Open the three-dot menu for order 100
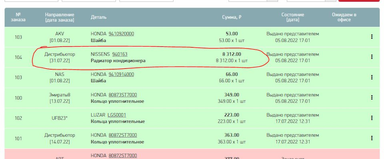 tap(372, 97)
